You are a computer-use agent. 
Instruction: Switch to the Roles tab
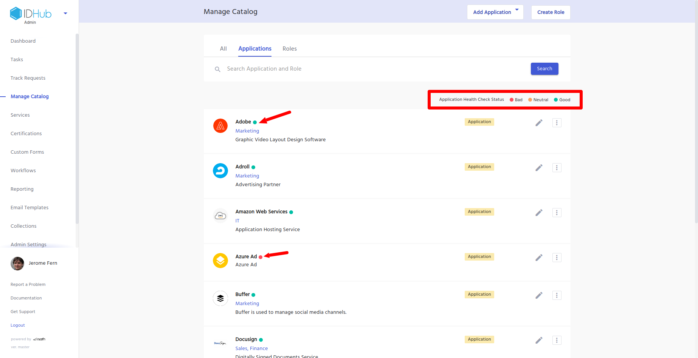[290, 49]
